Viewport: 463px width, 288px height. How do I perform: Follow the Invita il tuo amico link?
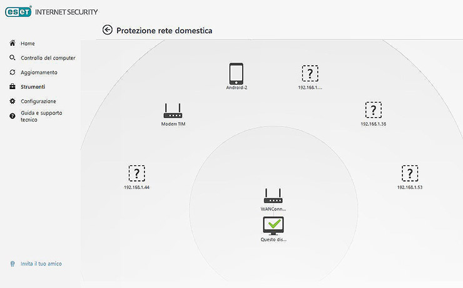[41, 264]
